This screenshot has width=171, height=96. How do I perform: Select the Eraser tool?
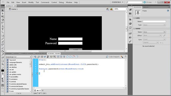point(3,58)
